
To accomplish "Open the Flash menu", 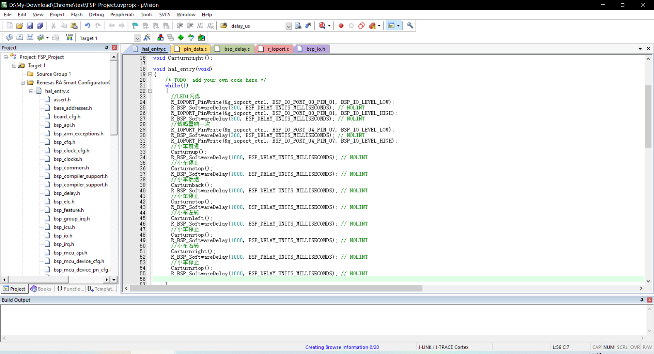I will coord(77,15).
